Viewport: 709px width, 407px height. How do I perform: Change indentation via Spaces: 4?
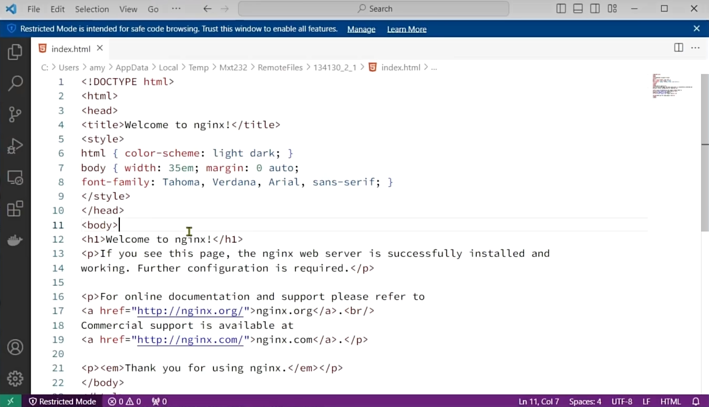(585, 401)
